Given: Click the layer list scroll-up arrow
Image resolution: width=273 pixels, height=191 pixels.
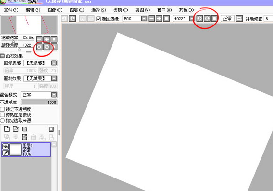Looking at the screenshot, I should coord(54,145).
